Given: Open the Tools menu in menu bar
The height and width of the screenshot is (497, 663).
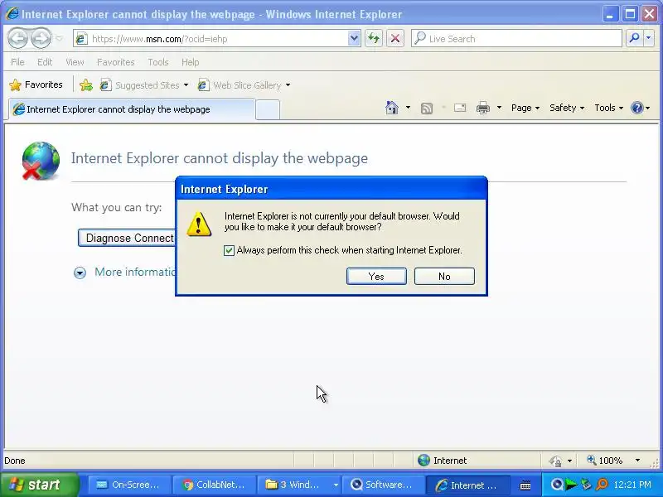Looking at the screenshot, I should (158, 62).
